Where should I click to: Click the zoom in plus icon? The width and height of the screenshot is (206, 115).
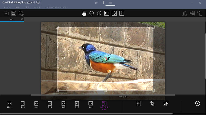pyautogui.click(x=99, y=13)
